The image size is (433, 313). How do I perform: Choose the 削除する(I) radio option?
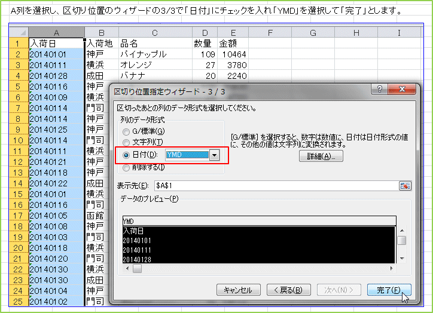coord(126,168)
